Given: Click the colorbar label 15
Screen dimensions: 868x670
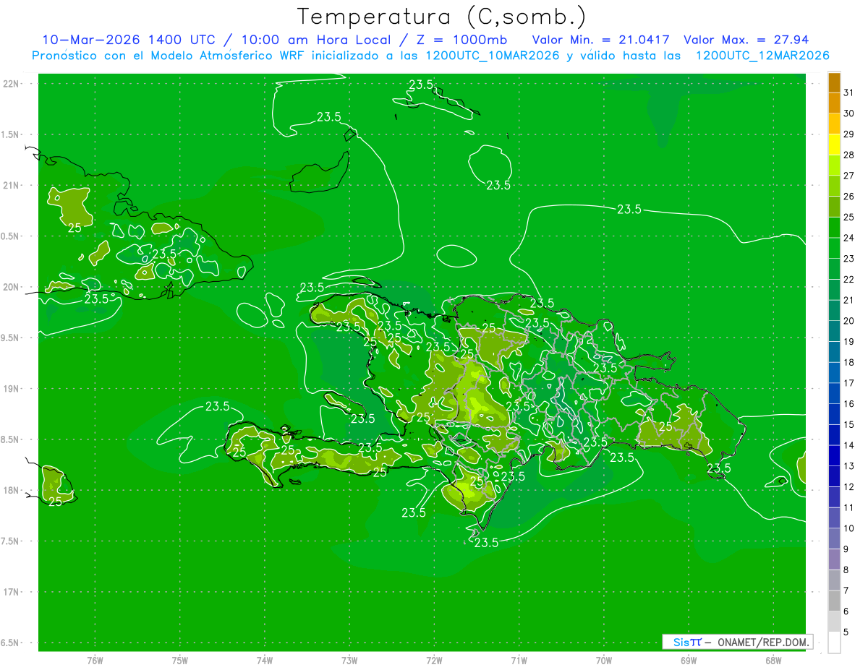Looking at the screenshot, I should coord(849,425).
